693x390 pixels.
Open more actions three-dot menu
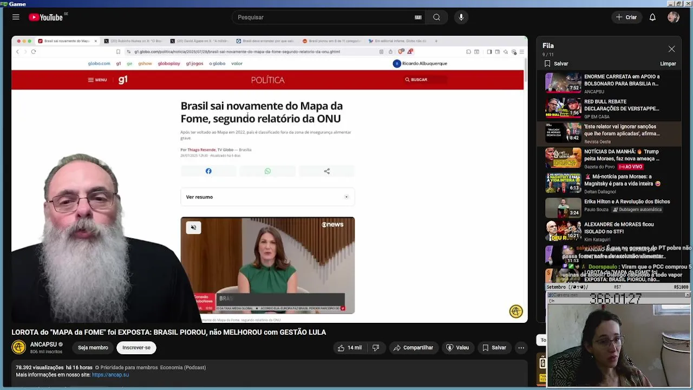point(521,348)
